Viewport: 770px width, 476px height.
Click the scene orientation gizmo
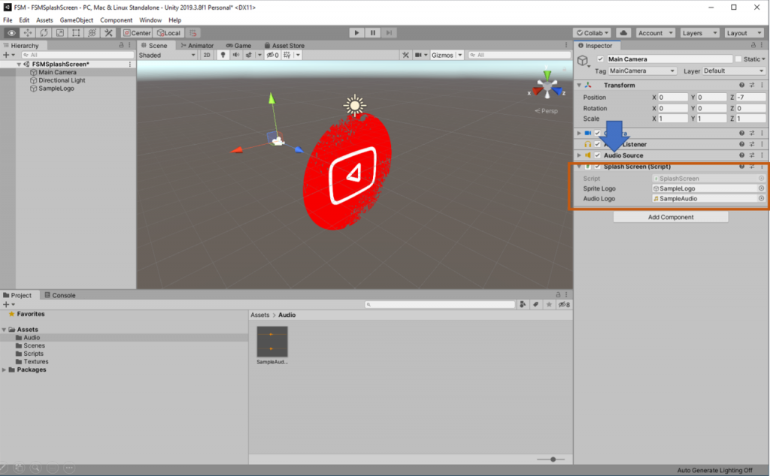click(547, 87)
